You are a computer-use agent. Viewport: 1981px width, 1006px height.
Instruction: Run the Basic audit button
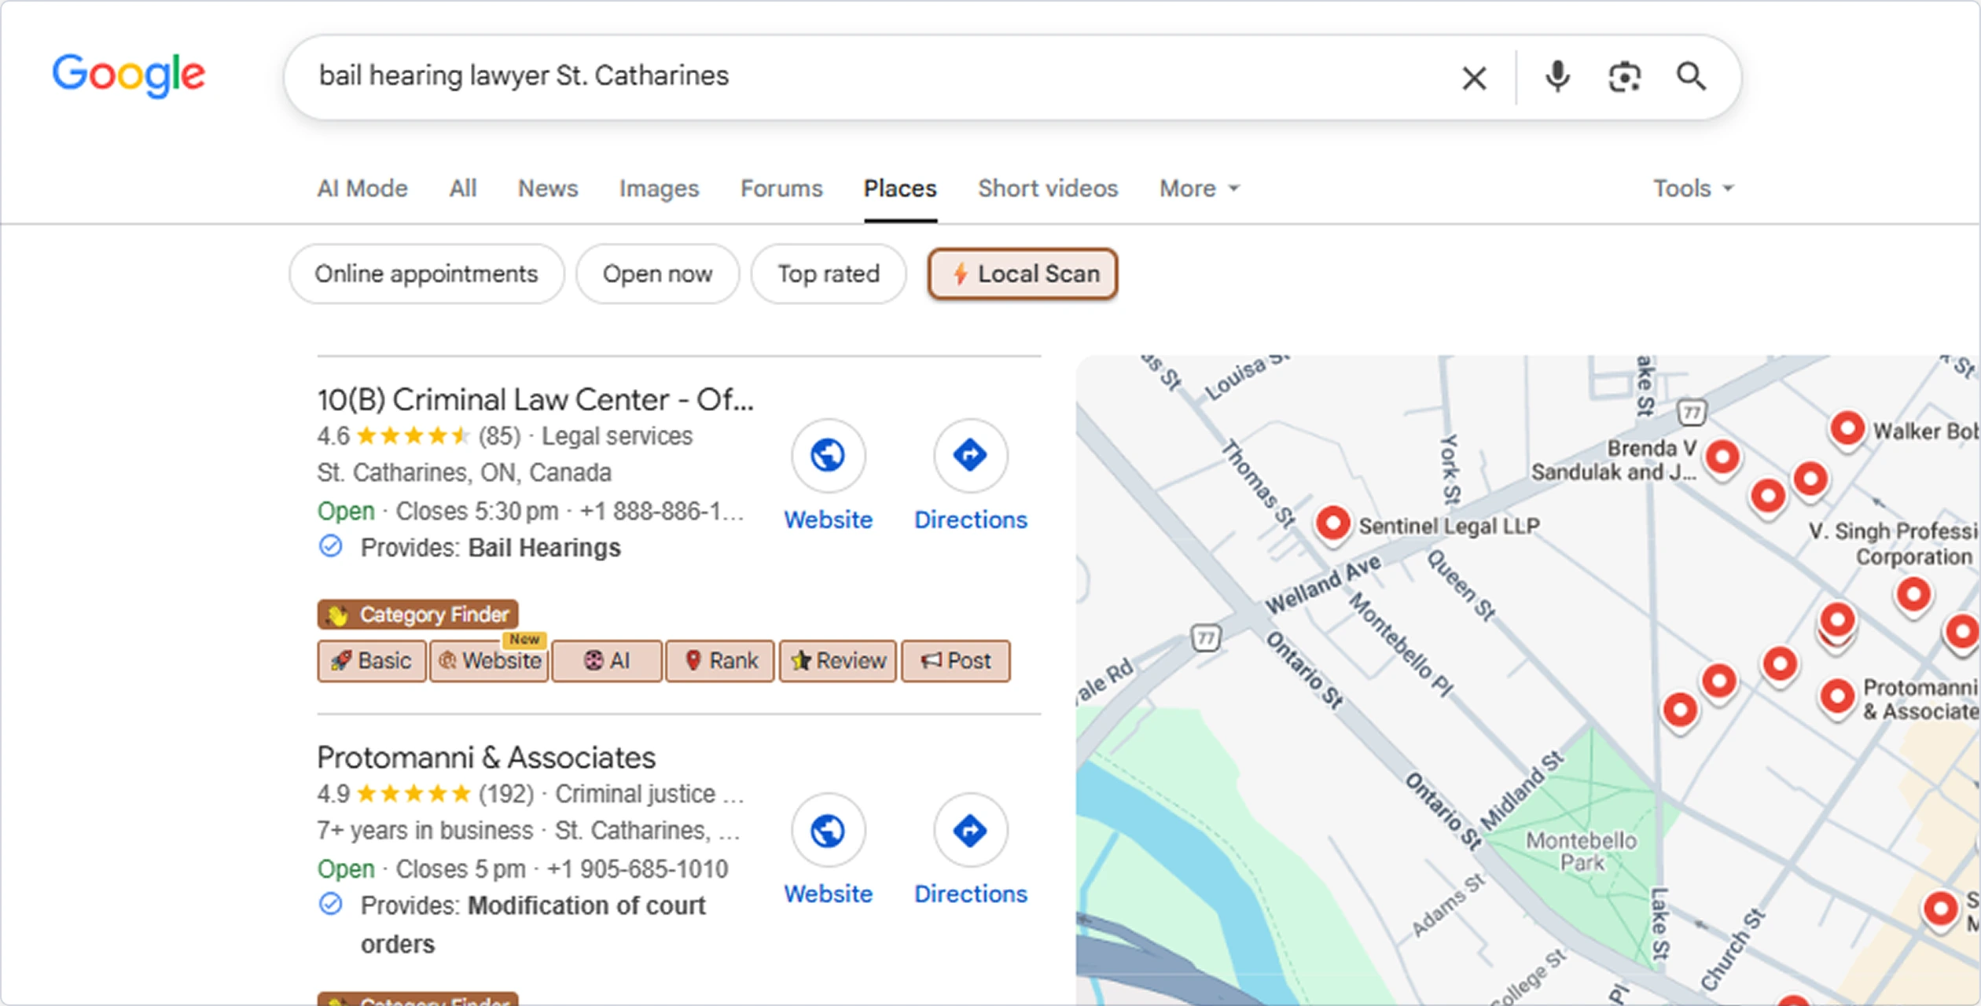point(372,661)
